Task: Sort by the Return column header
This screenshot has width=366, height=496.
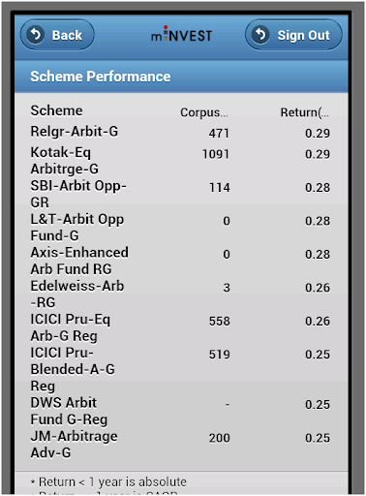Action: click(x=305, y=112)
